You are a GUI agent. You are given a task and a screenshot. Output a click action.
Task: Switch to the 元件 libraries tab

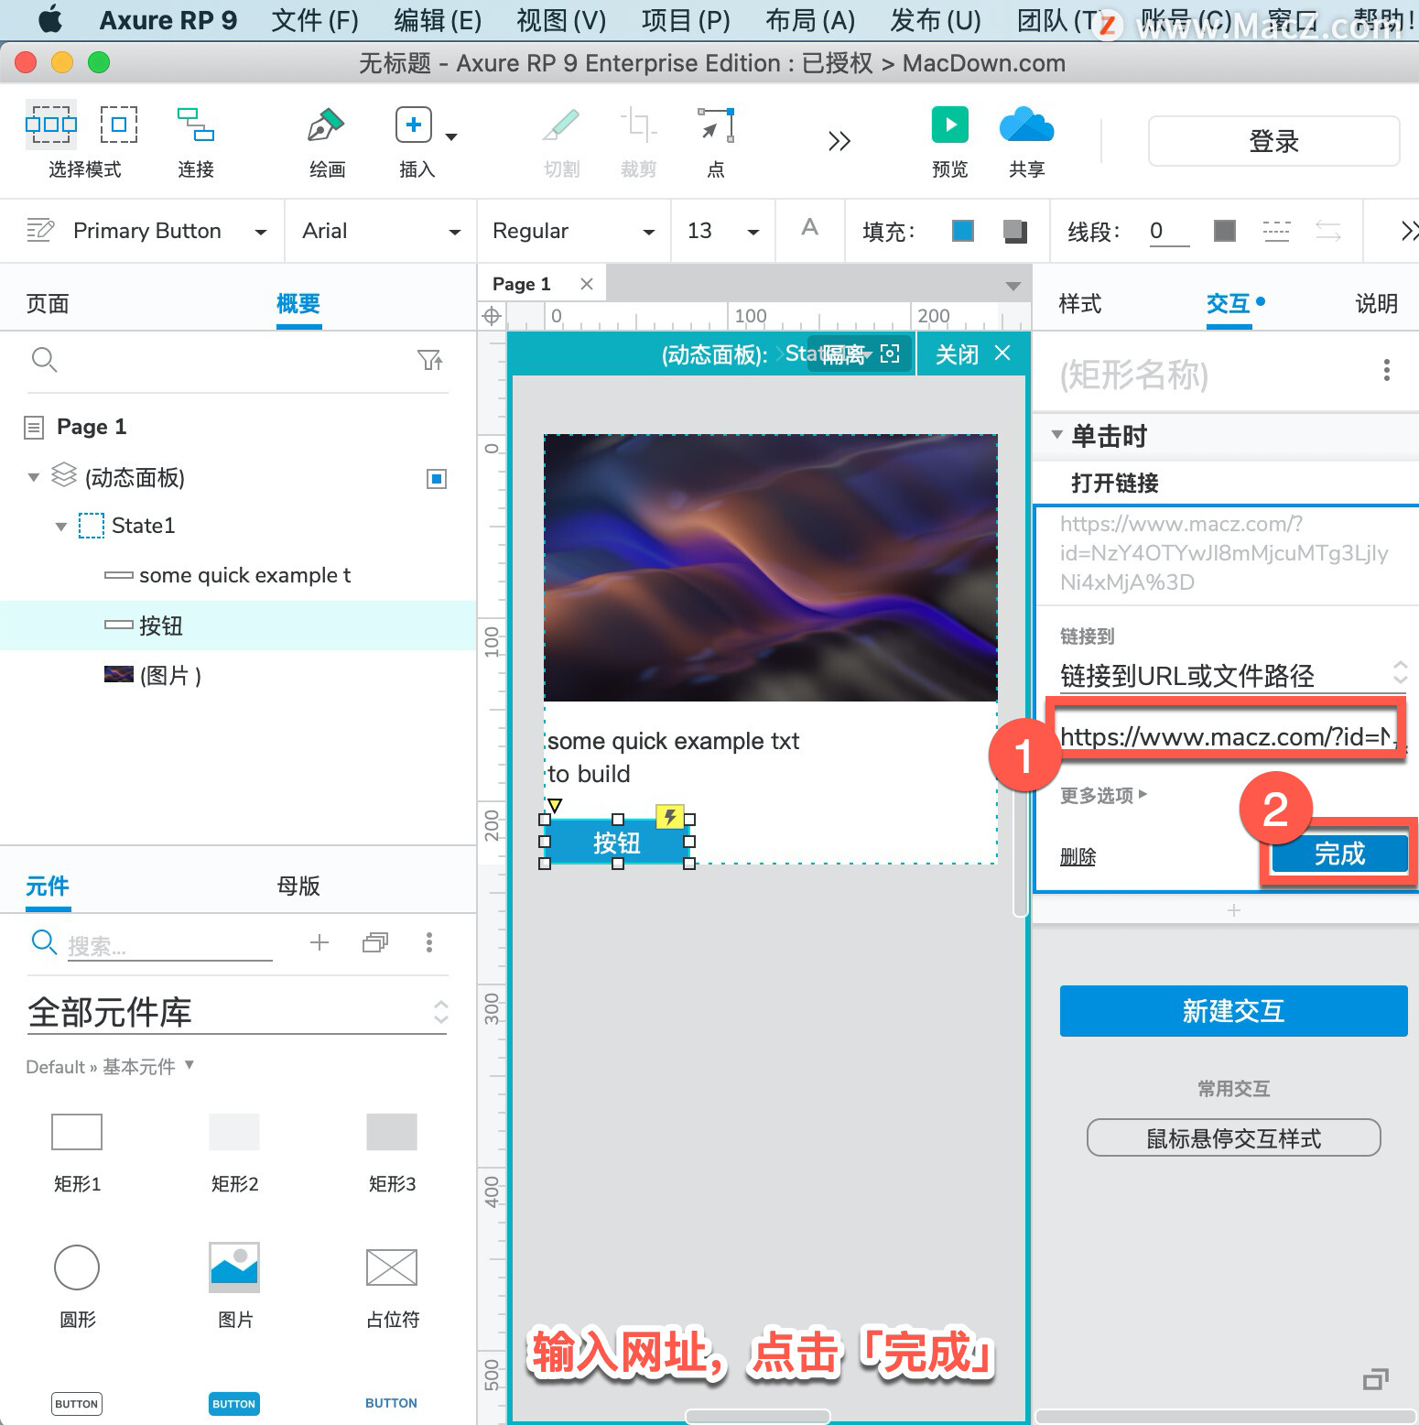pos(48,887)
